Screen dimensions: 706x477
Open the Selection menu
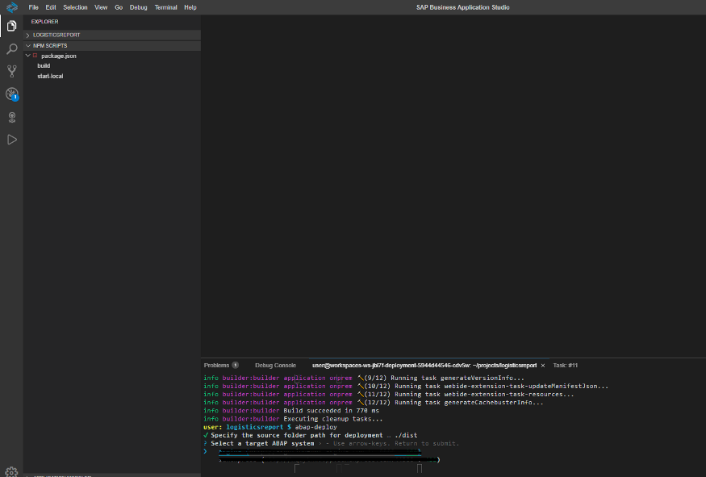point(75,7)
